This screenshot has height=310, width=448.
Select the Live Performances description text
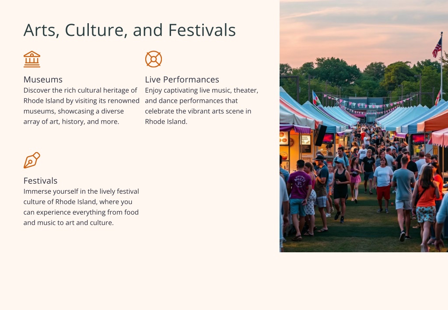pyautogui.click(x=201, y=106)
